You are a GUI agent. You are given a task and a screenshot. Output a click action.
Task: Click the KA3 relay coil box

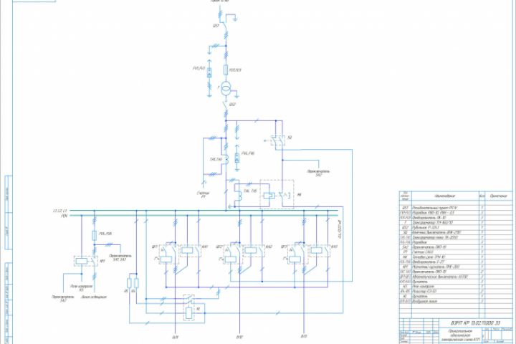(x=315, y=250)
